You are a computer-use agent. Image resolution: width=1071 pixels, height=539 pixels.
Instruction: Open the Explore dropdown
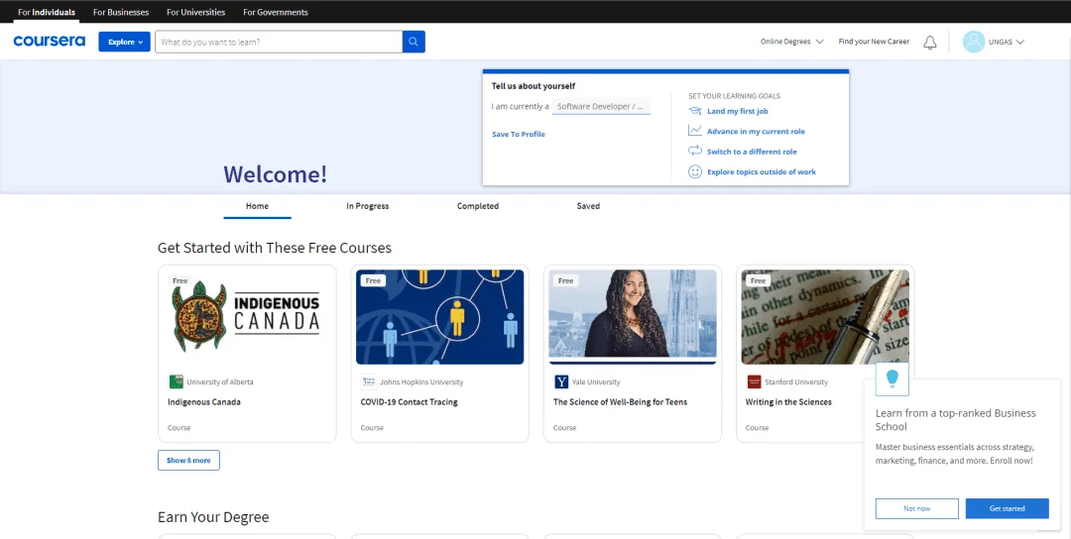124,42
